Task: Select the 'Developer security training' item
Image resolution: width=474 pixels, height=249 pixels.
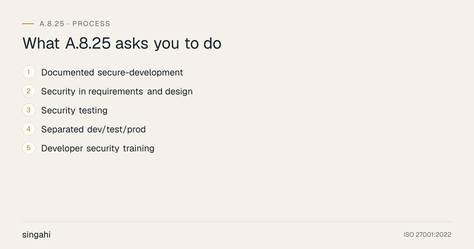Action: [x=98, y=149]
